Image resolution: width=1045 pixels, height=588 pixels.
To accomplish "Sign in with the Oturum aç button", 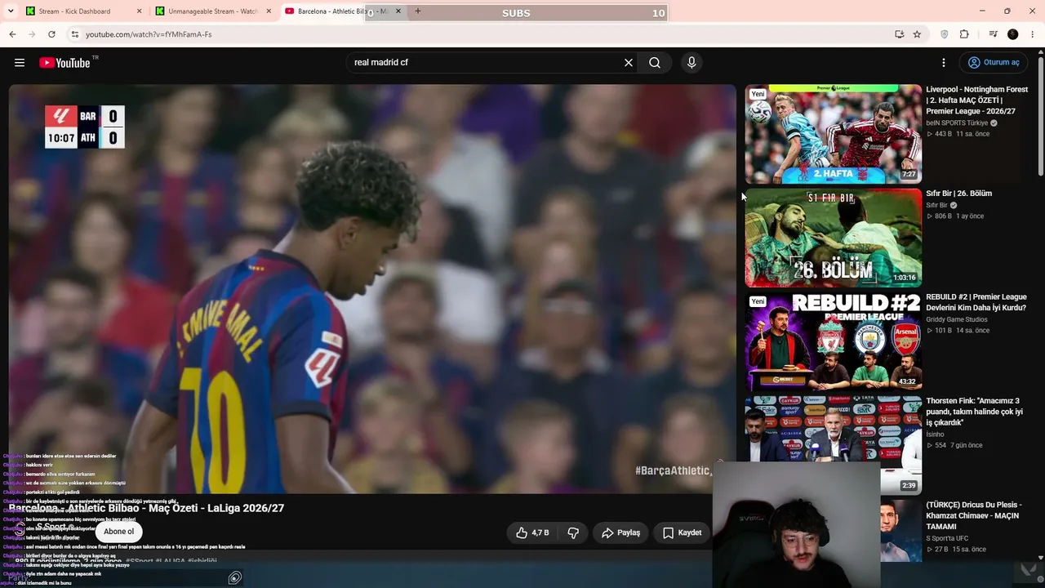I will pos(994,63).
